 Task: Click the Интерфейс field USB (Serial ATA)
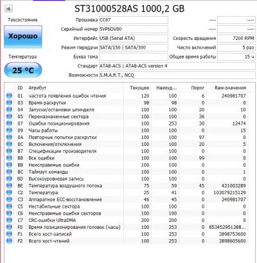point(134,39)
